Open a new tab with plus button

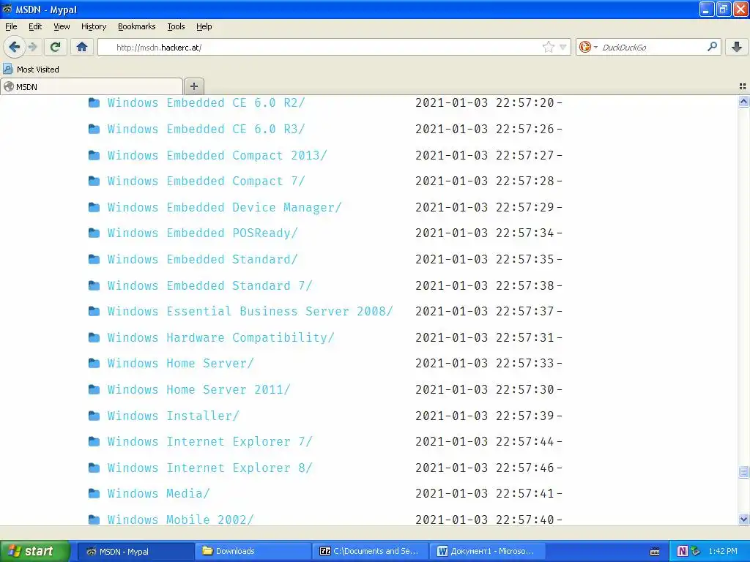click(193, 86)
